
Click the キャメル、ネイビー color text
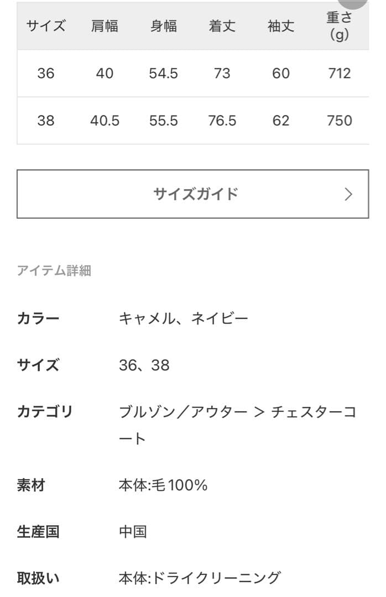click(x=185, y=317)
